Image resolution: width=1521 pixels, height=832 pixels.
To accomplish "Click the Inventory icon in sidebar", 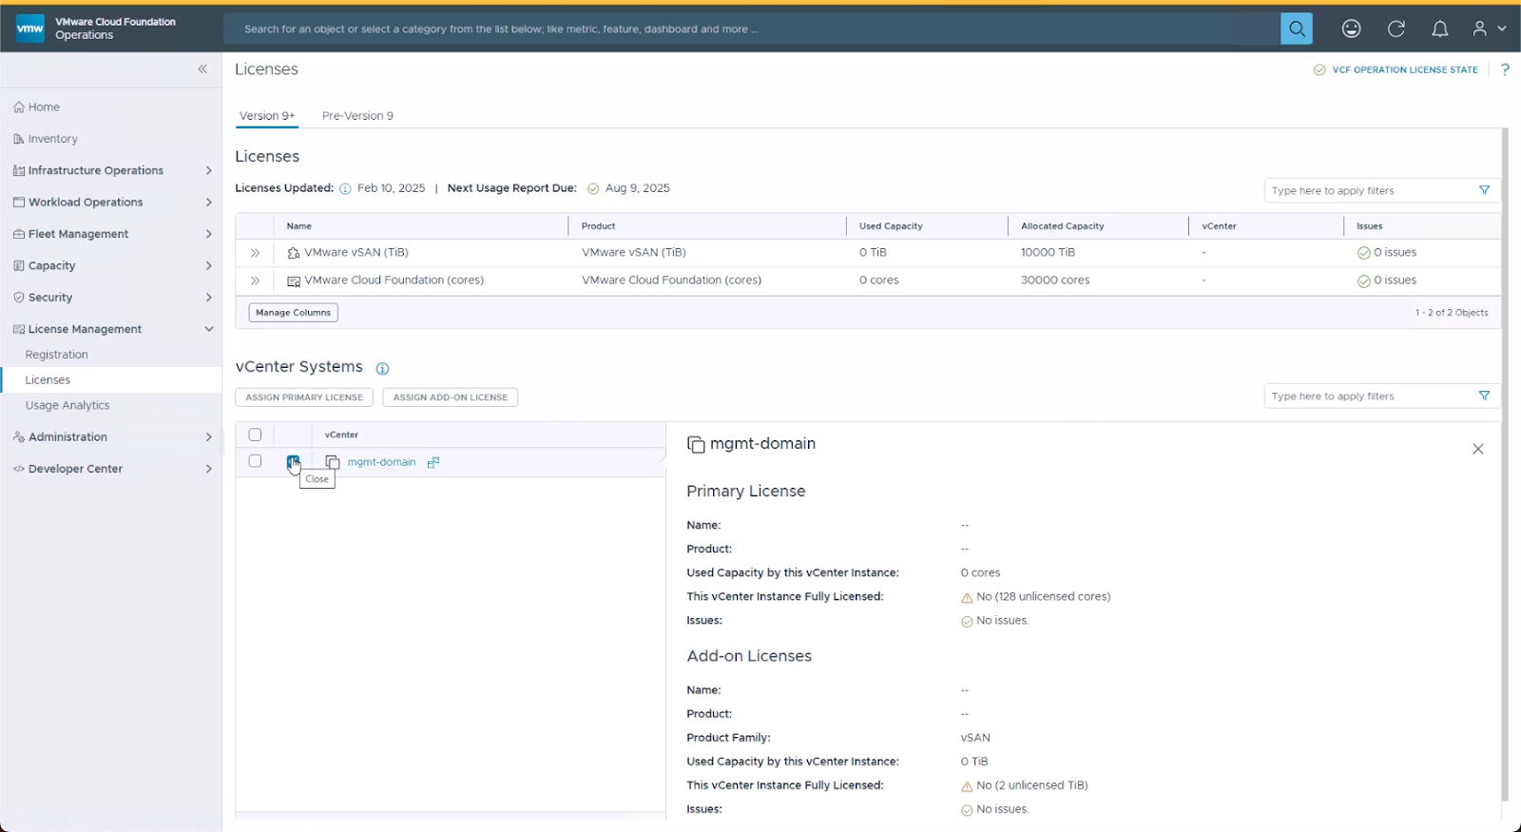I will (19, 139).
